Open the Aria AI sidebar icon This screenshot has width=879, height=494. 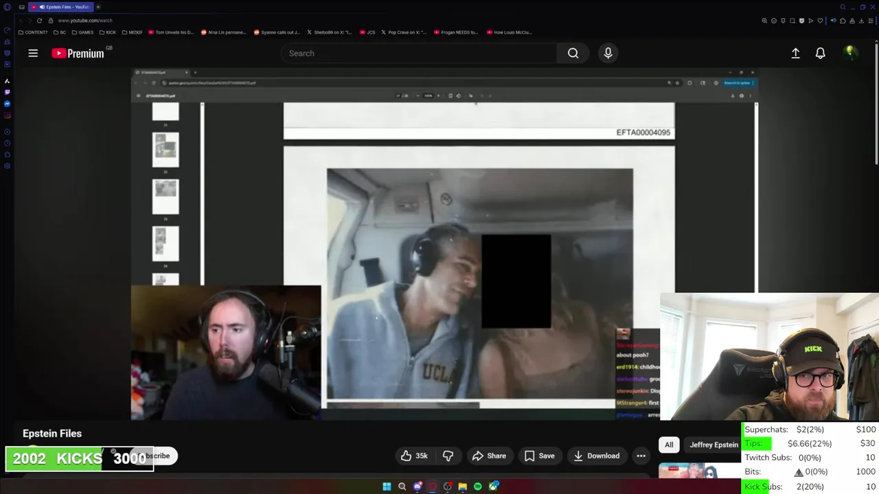point(7,81)
